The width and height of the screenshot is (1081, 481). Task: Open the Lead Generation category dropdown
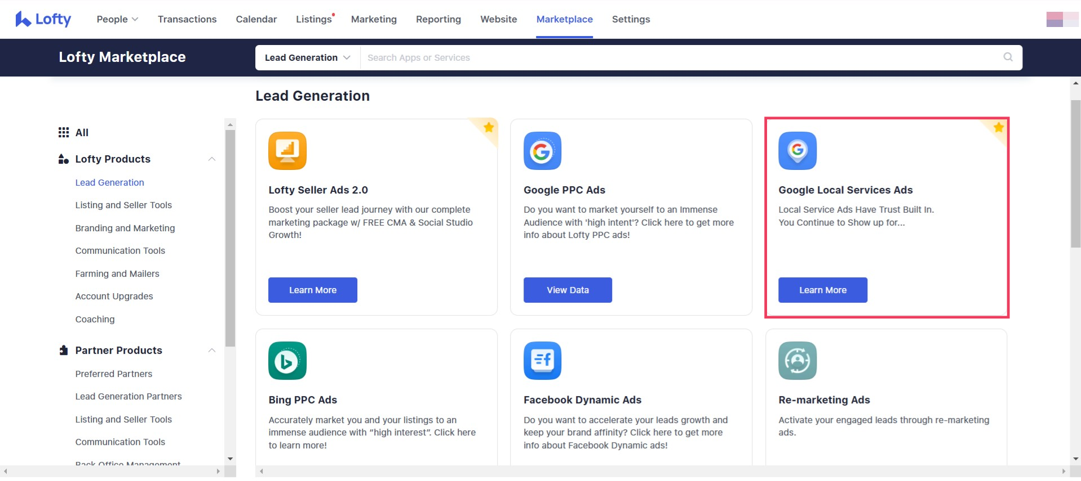[307, 57]
